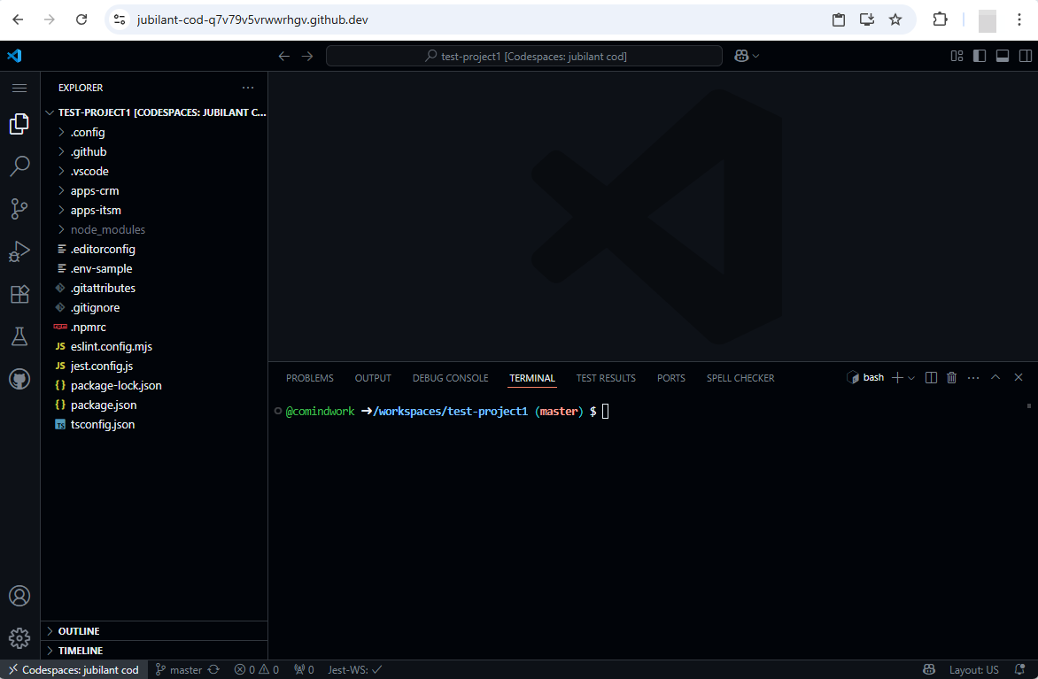Open jest.config.js file
The image size is (1038, 679).
[154, 366]
